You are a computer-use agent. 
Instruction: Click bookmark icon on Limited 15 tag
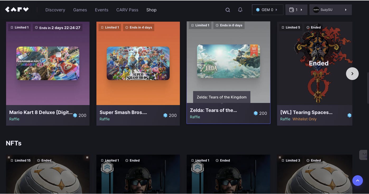click(x=12, y=160)
